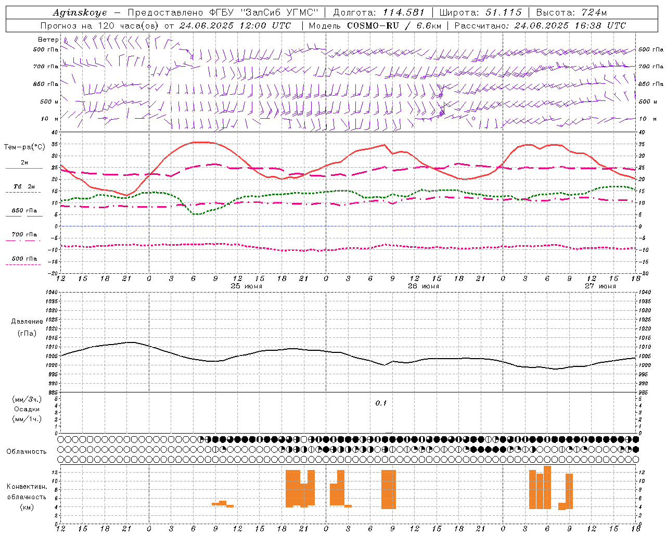
Task: Click the station name Aginskoye in the header
Action: pyautogui.click(x=80, y=12)
